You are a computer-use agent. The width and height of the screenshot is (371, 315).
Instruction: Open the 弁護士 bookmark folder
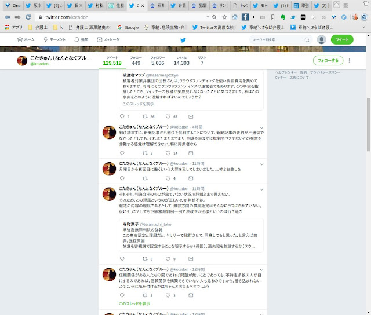click(x=38, y=27)
